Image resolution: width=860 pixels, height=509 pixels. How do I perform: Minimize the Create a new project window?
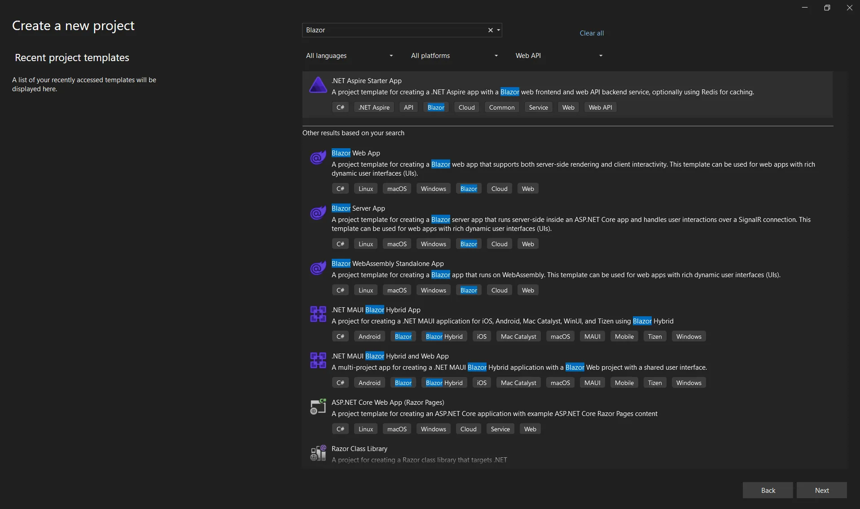tap(804, 8)
